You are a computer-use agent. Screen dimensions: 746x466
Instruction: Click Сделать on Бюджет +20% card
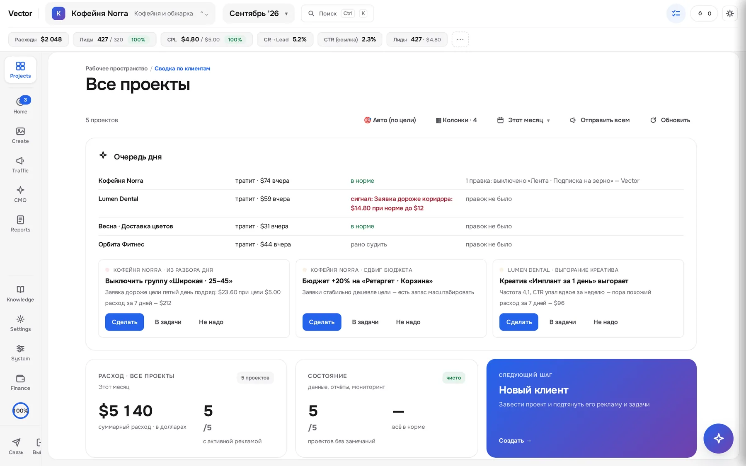tap(322, 322)
